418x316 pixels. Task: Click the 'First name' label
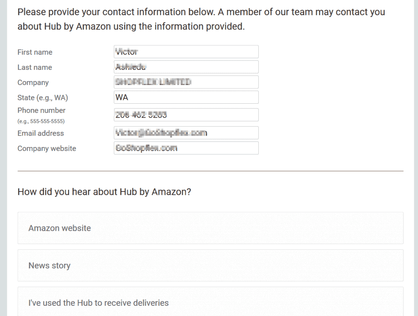35,52
